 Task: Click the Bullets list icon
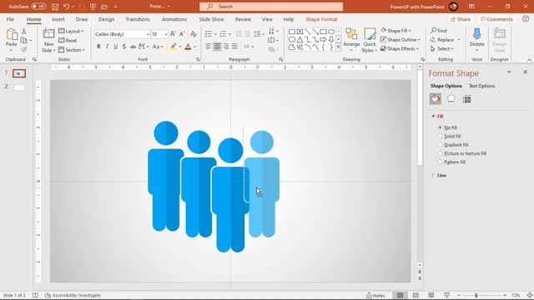point(209,34)
